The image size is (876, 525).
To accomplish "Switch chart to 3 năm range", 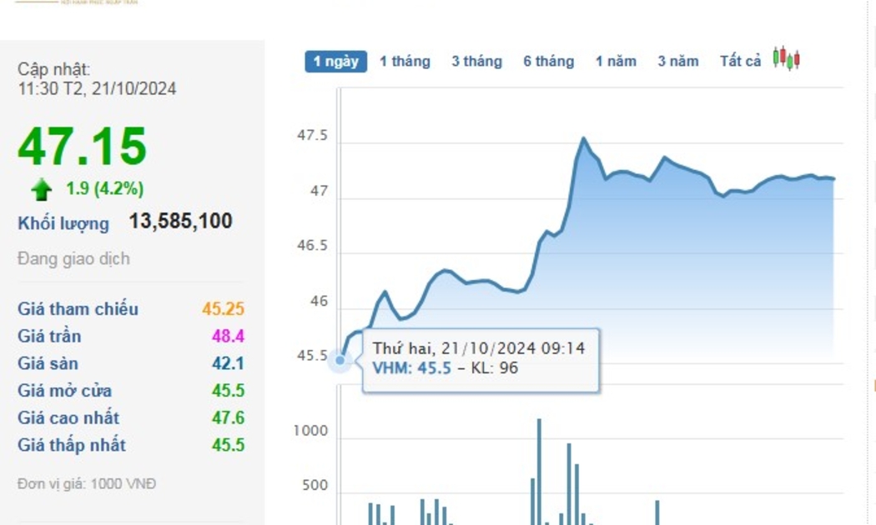I will click(x=677, y=62).
